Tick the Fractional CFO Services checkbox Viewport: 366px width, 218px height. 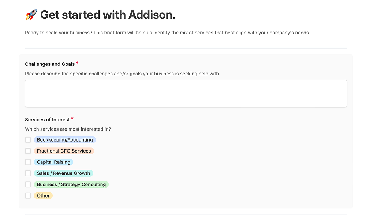click(x=28, y=151)
